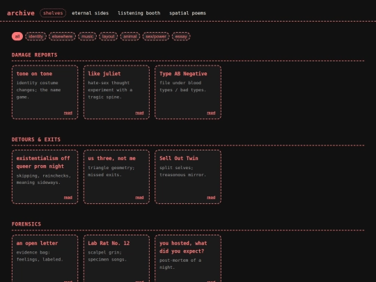Read the 'Sell Out Twin' entry
The width and height of the screenshot is (376, 282).
(x=211, y=197)
